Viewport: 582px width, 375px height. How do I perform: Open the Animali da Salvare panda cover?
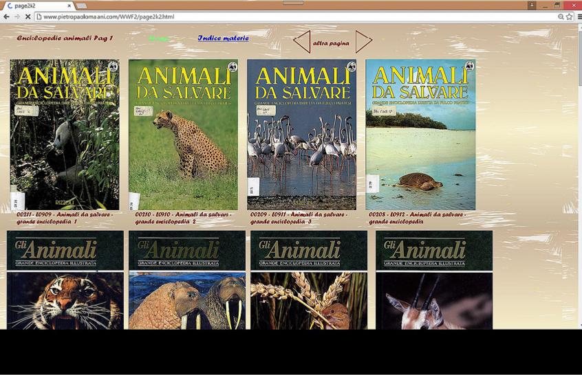point(65,135)
